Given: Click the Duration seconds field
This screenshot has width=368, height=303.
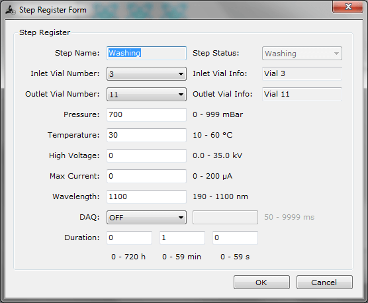Looking at the screenshot, I should pos(236,238).
